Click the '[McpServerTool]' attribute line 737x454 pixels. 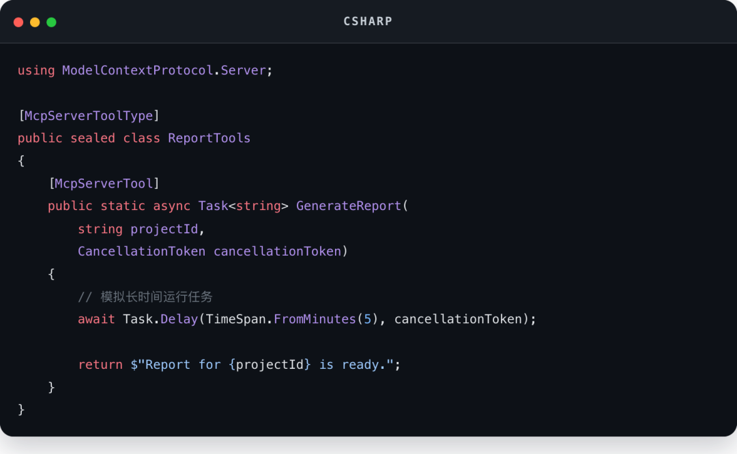tap(104, 183)
